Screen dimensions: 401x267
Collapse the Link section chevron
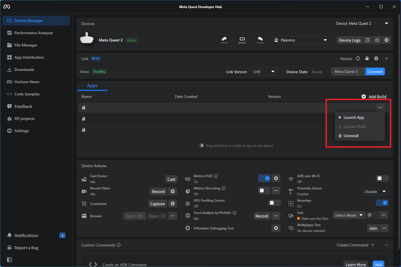click(387, 58)
